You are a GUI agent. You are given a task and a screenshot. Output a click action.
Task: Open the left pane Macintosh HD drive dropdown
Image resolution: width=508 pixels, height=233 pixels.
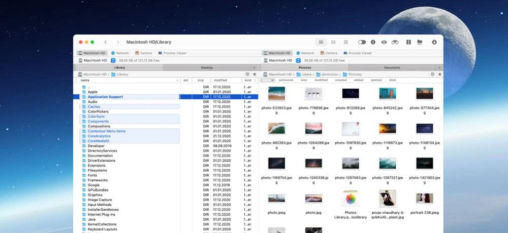tap(113, 60)
